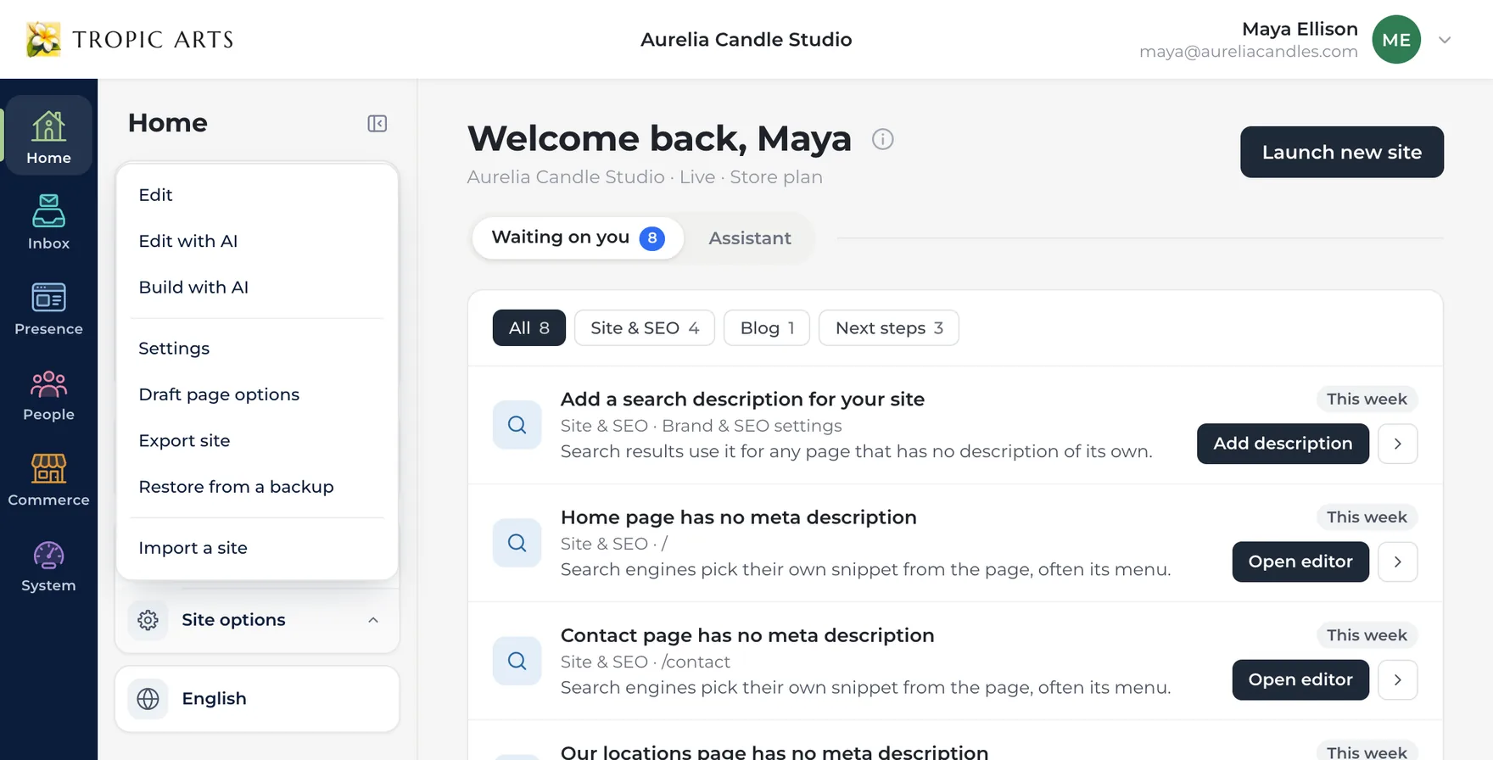This screenshot has width=1493, height=760.
Task: Open the Home section in sidebar
Action: 48,137
